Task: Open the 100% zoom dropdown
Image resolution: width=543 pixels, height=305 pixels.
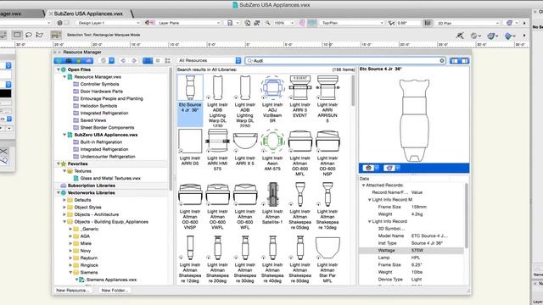Action: tap(284, 23)
